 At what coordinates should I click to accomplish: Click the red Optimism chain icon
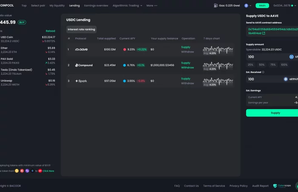click(x=40, y=171)
